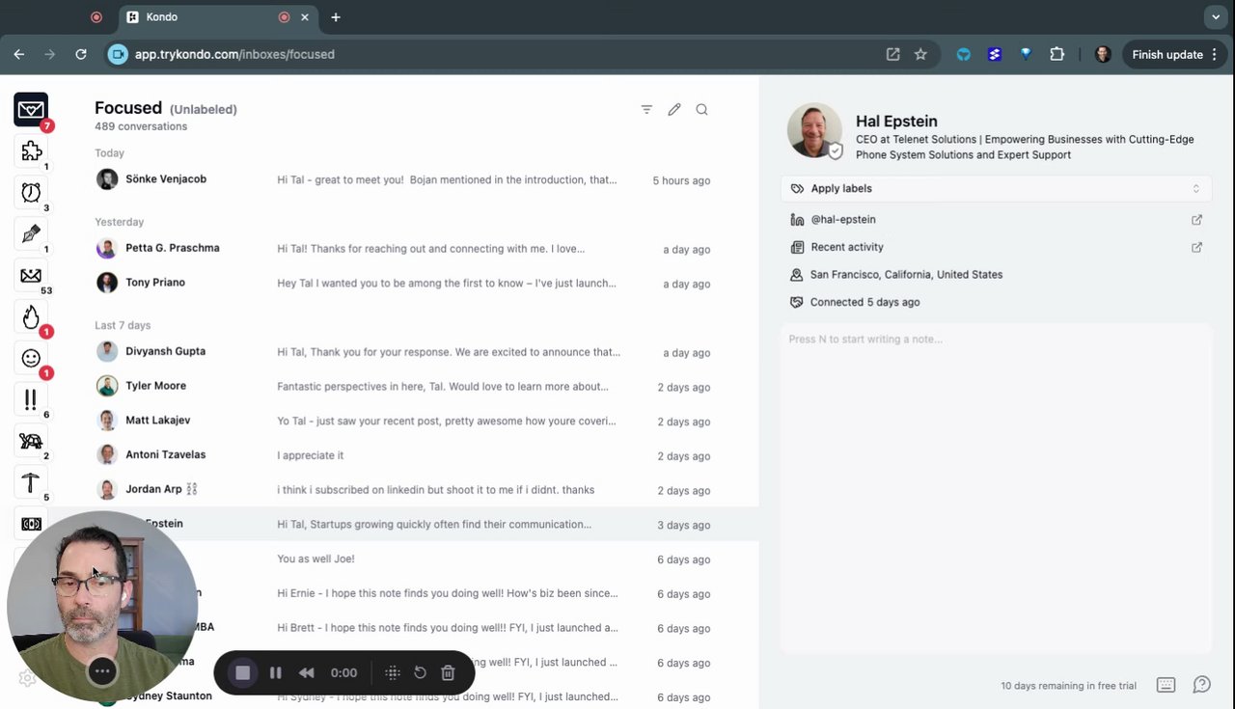Open Petta G. Praschma's conversation
The width and height of the screenshot is (1235, 709).
point(403,249)
